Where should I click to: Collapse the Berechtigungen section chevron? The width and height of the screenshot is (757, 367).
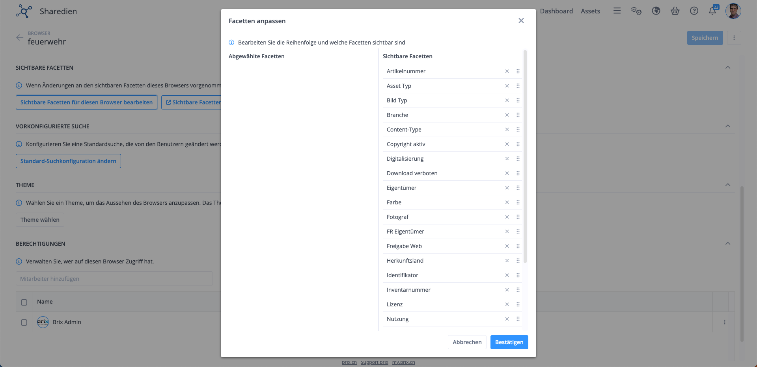click(728, 244)
